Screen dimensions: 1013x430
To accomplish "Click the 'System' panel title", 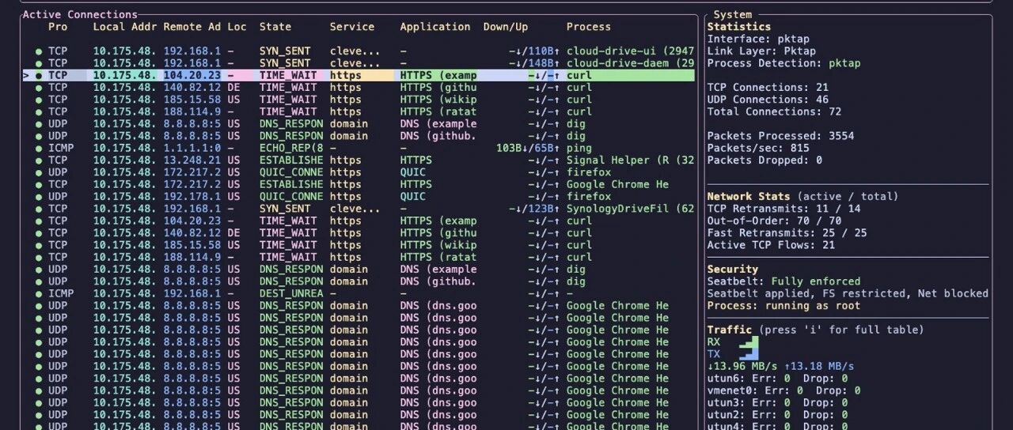I will click(x=733, y=14).
